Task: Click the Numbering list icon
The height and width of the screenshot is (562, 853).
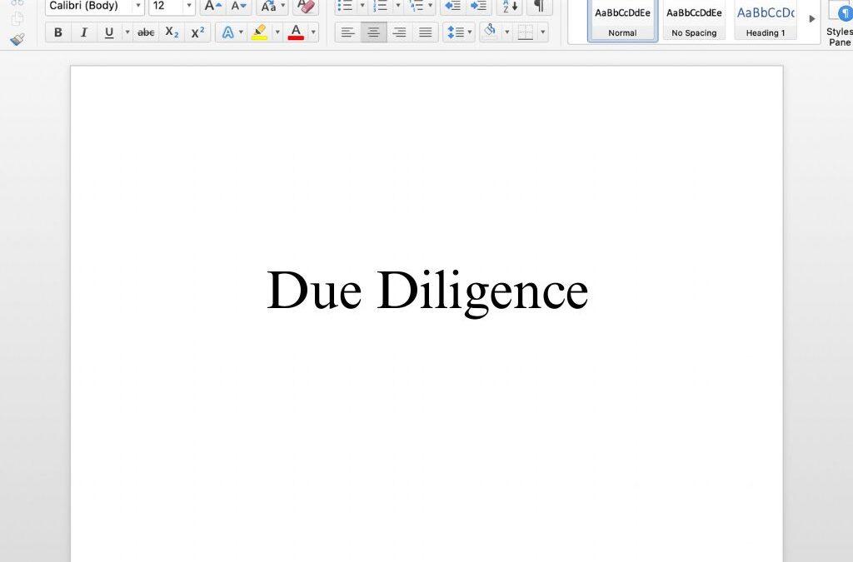Action: click(x=381, y=6)
